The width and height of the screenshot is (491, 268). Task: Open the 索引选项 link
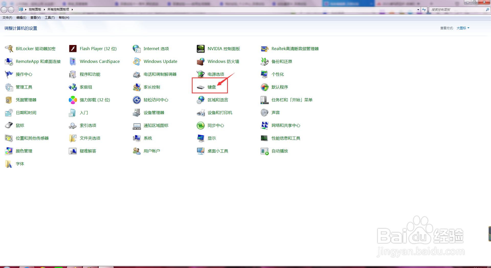coord(88,125)
